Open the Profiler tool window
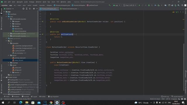This screenshot has width=187, height=105. click(42, 97)
